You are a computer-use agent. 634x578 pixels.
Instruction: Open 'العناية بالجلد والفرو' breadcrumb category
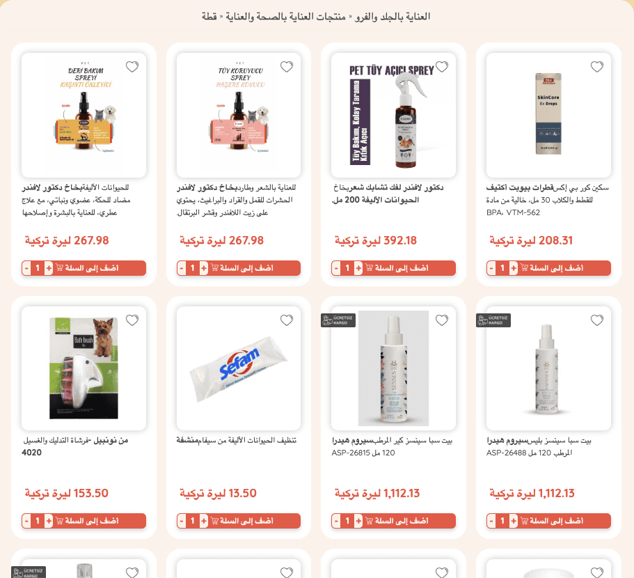coord(393,17)
